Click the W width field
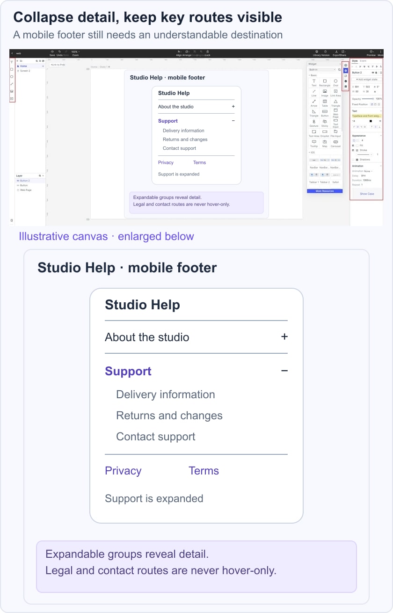 click(x=356, y=91)
